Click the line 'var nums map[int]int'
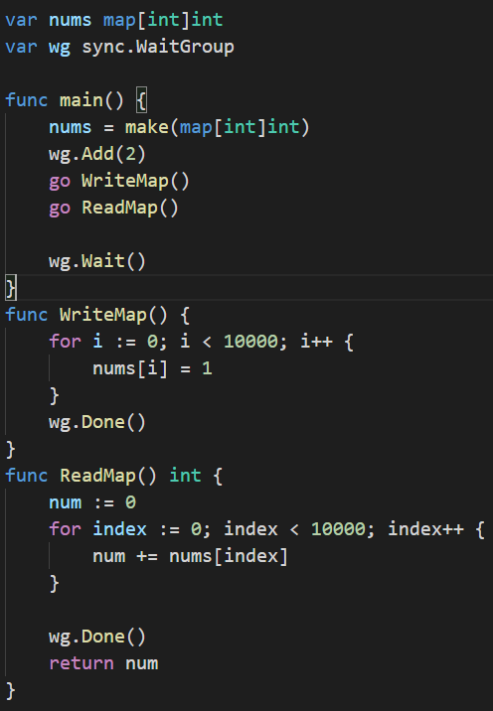The width and height of the screenshot is (493, 711). (x=114, y=20)
